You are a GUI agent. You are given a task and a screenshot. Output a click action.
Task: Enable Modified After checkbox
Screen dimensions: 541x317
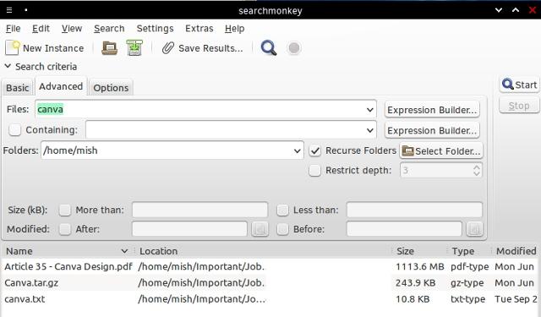[x=65, y=229]
